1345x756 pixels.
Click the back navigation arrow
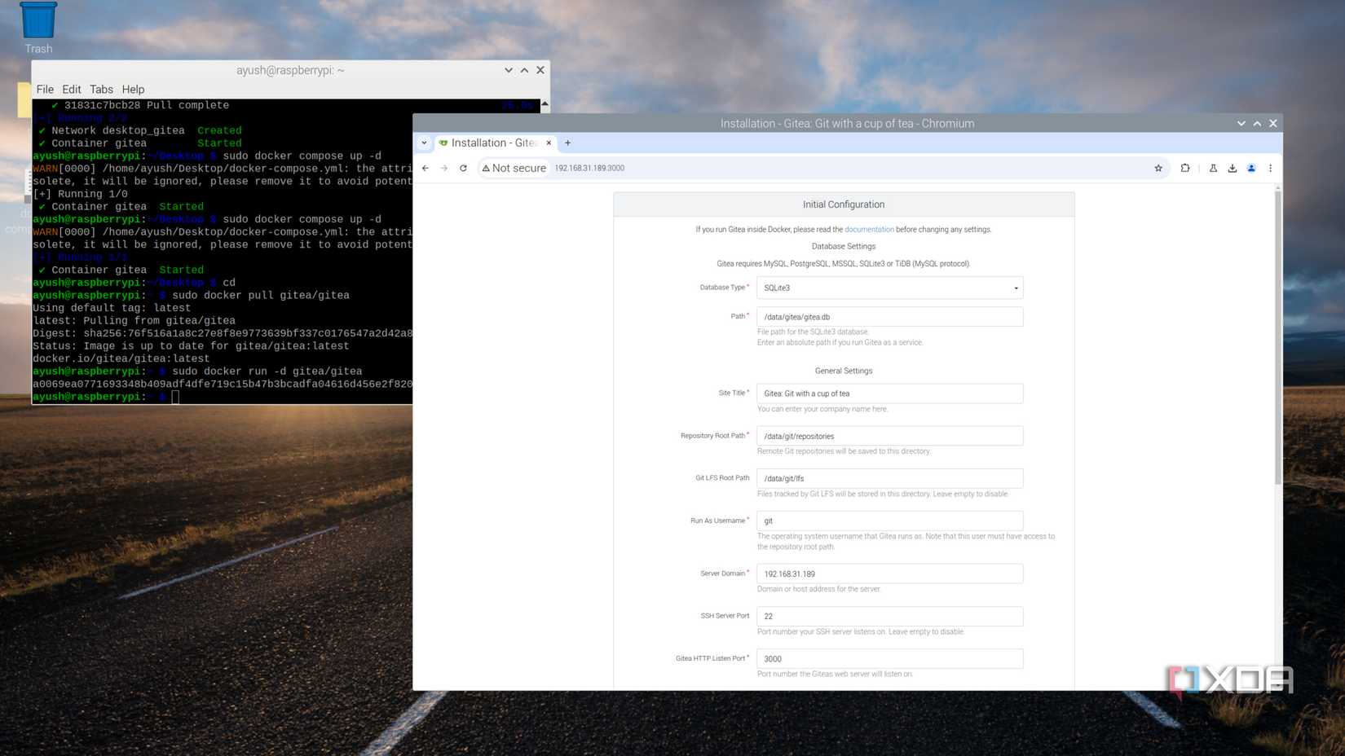tap(425, 168)
